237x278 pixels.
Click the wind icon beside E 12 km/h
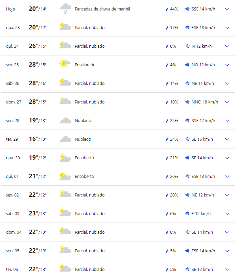pyautogui.click(x=187, y=214)
